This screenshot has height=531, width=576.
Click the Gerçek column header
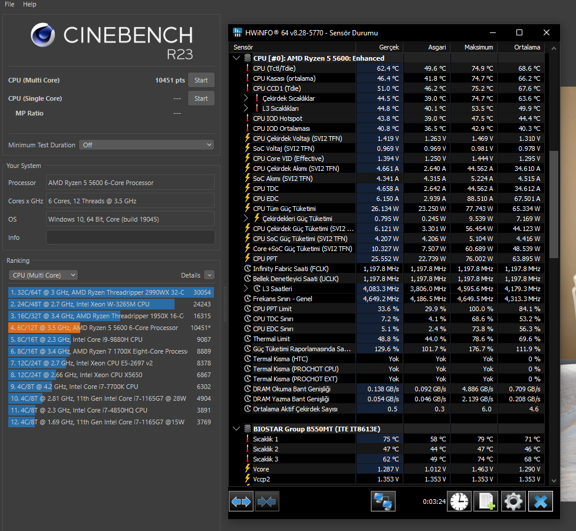[380, 47]
